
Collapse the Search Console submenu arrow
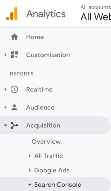tap(30, 185)
